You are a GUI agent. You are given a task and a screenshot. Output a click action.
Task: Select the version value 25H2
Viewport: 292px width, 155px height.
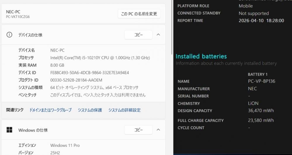[x=55, y=153]
